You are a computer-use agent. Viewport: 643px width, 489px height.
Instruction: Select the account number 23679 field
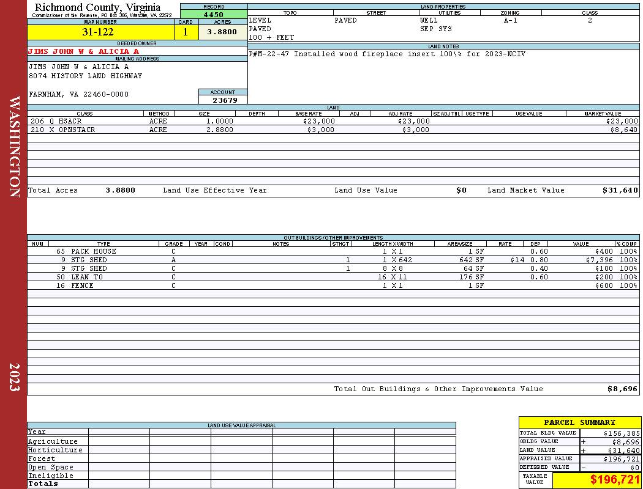(x=223, y=100)
